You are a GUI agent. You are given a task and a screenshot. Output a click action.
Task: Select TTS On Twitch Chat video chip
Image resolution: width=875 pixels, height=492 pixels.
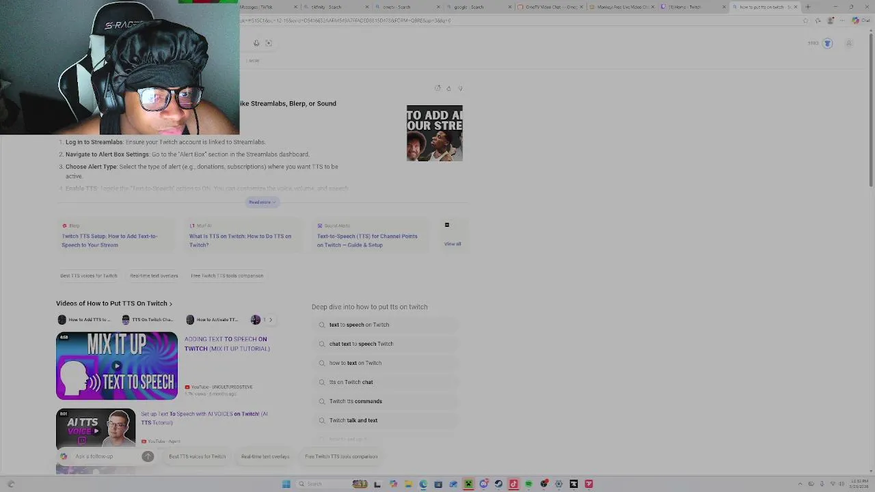pyautogui.click(x=148, y=320)
